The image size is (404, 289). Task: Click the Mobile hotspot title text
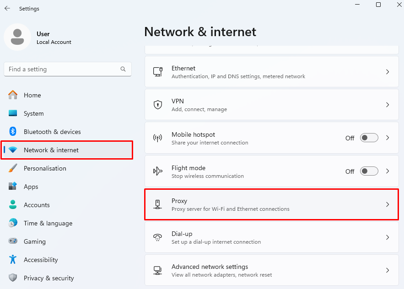pyautogui.click(x=193, y=135)
